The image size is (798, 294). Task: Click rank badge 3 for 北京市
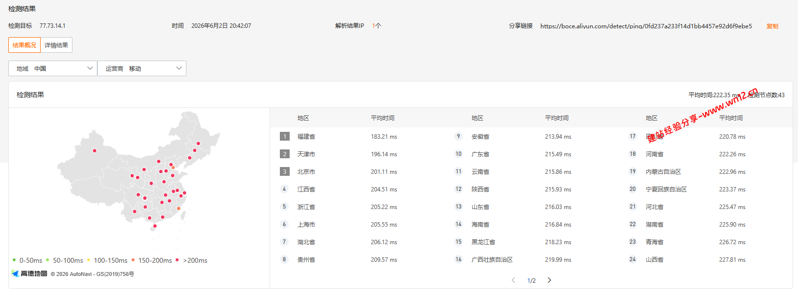coord(285,171)
